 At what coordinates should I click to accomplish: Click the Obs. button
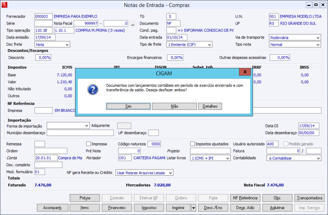[277, 198]
